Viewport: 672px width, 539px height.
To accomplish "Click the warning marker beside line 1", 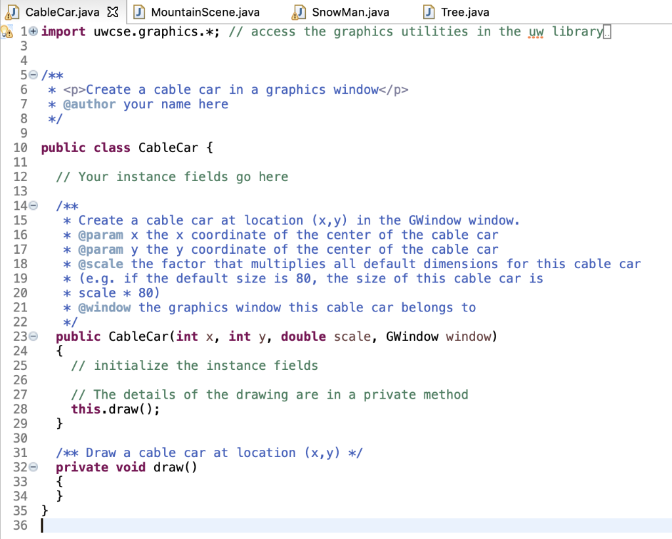I will (x=5, y=31).
